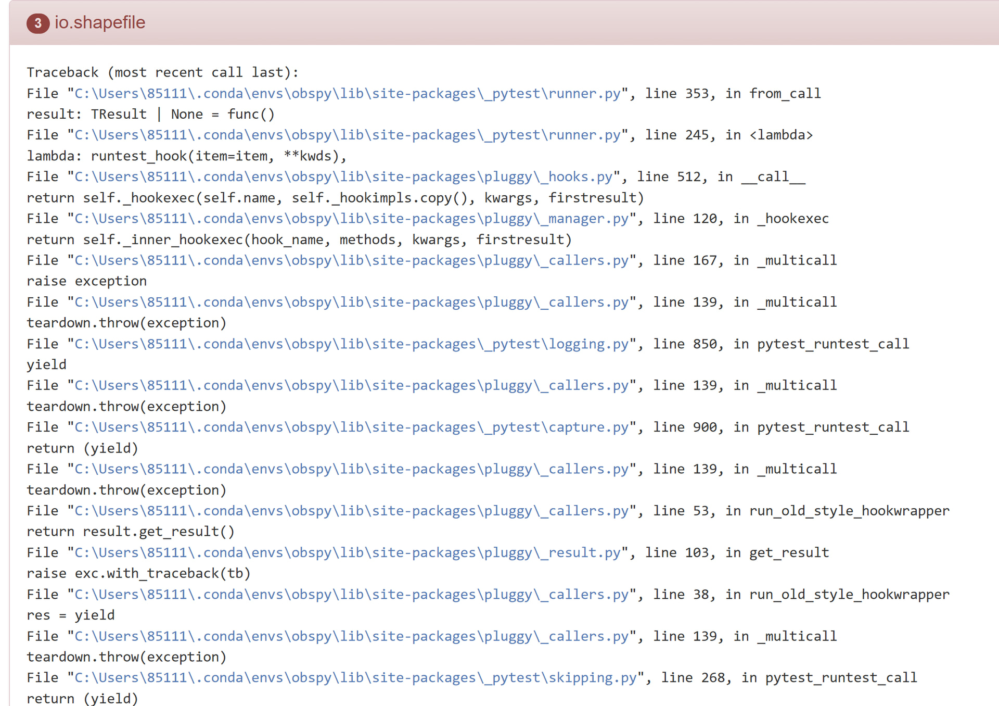Viewport: 999px width, 706px height.
Task: Click the 'Traceback (most recent call last)' line
Action: (x=162, y=72)
